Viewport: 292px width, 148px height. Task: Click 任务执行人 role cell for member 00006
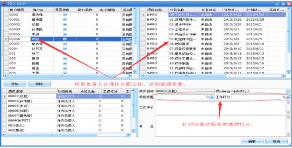(x=67, y=111)
